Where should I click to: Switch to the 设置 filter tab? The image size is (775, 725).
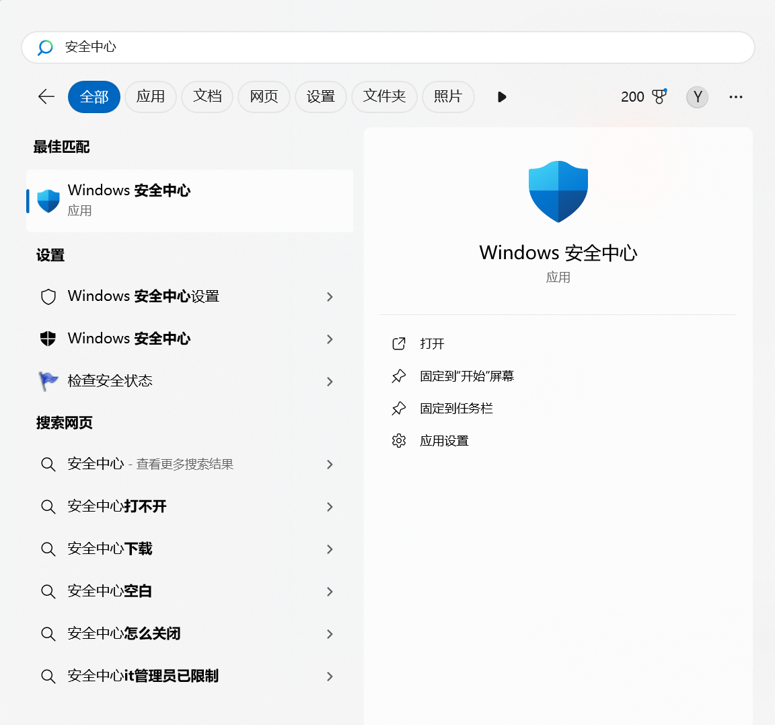point(321,97)
